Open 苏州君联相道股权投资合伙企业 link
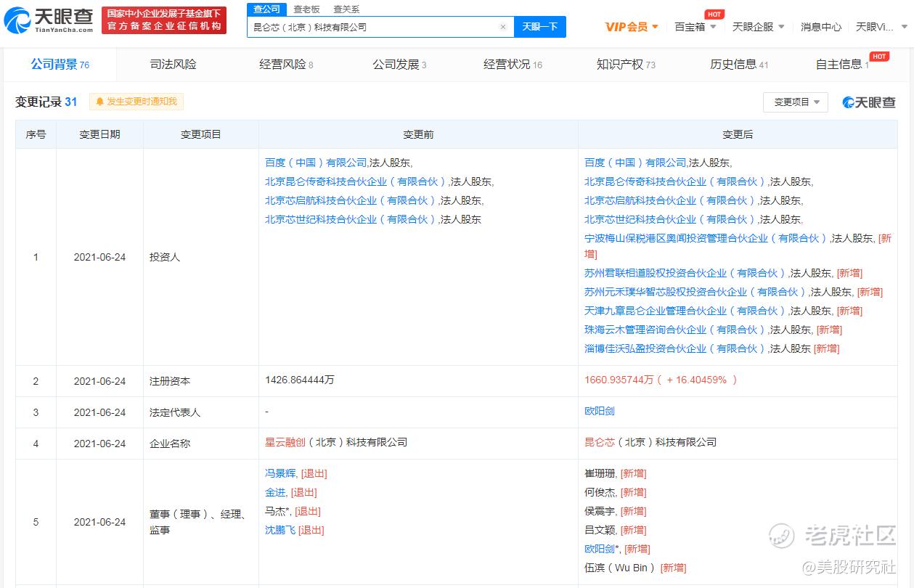The height and width of the screenshot is (588, 914). [x=686, y=274]
